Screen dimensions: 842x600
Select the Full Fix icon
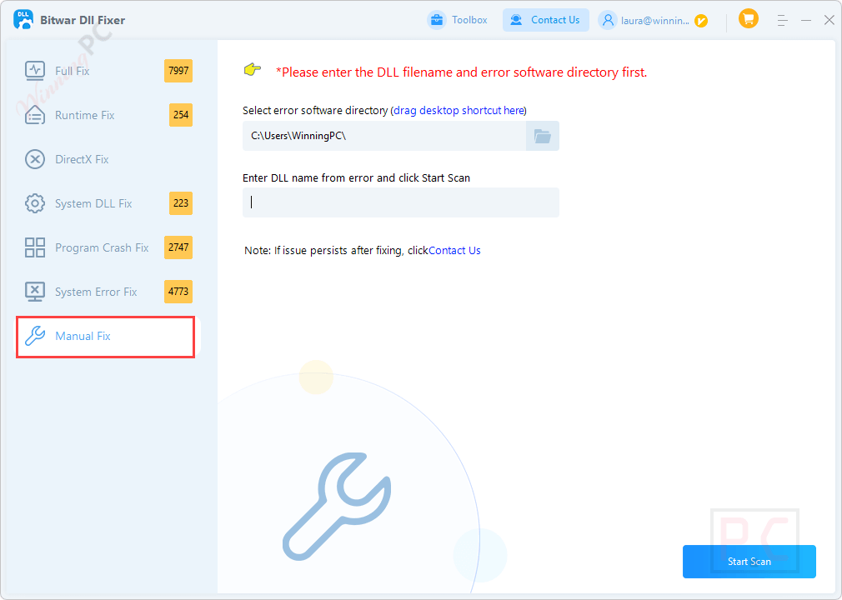(34, 71)
